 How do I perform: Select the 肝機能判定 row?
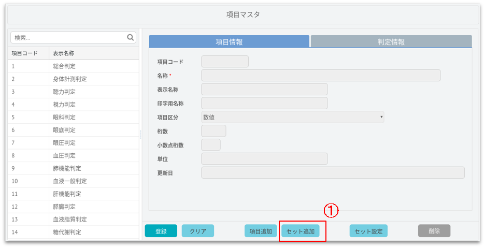(73, 194)
